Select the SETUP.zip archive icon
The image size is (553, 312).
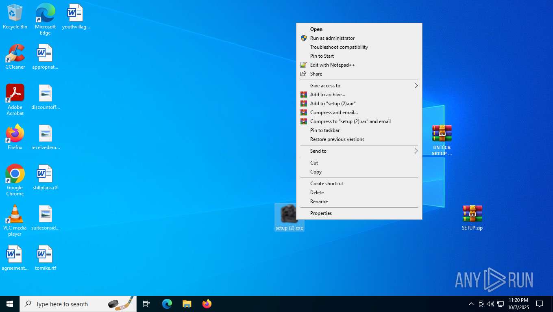click(x=472, y=218)
